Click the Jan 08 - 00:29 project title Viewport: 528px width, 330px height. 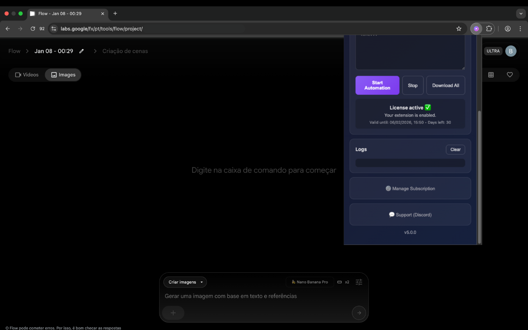click(x=54, y=51)
